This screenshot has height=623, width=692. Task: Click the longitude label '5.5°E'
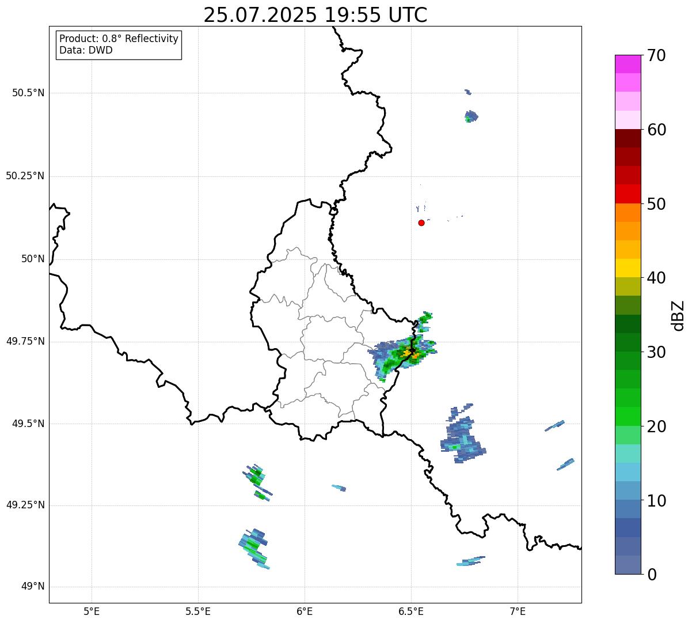pyautogui.click(x=198, y=611)
